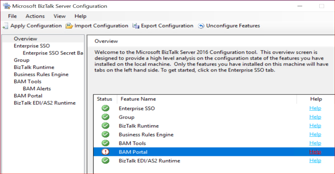This screenshot has height=174, width=335.
Task: Open the Actions menu
Action: [x=35, y=16]
